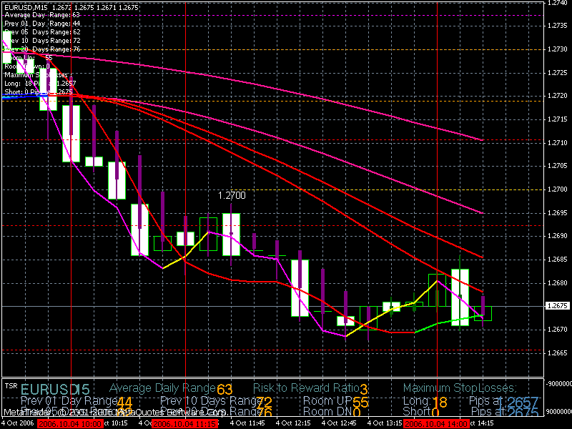Select the orange Room UP value 55
This screenshot has width=572, height=429.
point(360,403)
